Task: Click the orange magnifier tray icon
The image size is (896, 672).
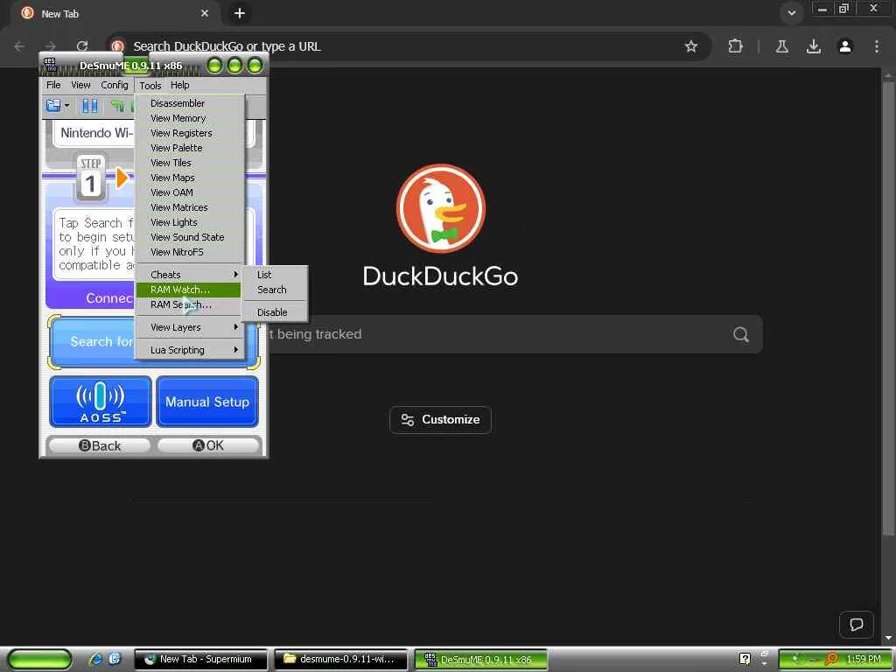Action: click(831, 660)
